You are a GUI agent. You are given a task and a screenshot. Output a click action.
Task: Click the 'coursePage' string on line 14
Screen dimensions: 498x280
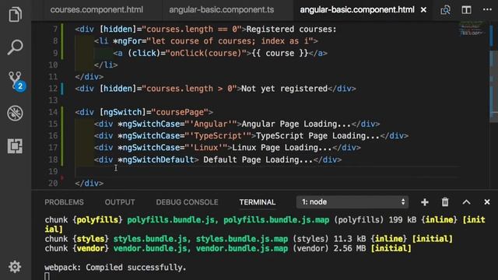[180, 112]
